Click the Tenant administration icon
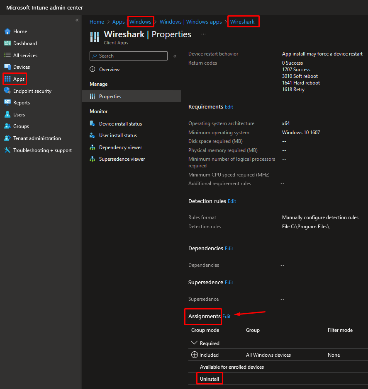This screenshot has height=389, width=368. [x=7, y=138]
